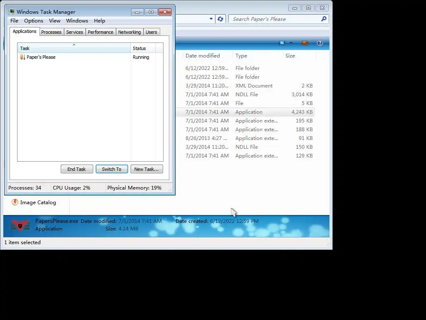Click the Task Manager title bar icon
Image resolution: width=426 pixels, height=320 pixels.
(11, 12)
